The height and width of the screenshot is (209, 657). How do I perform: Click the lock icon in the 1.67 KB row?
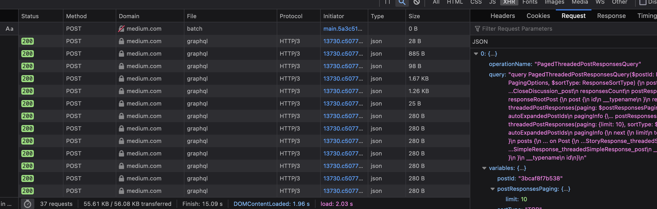[x=121, y=79]
